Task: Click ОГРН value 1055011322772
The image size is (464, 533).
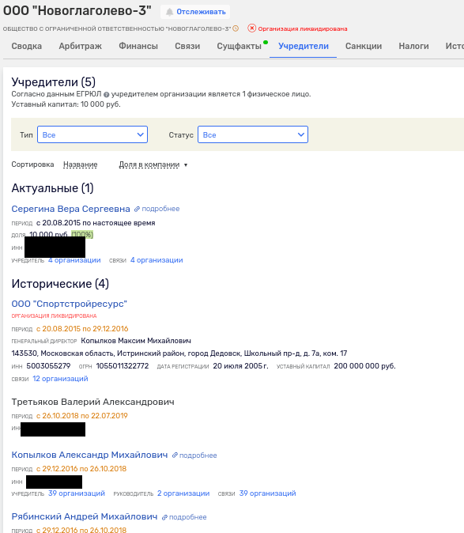Action: point(123,366)
